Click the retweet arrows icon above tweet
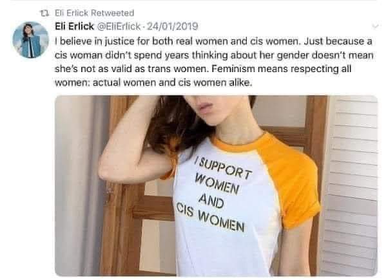Viewport: 388px width, 280px height. point(44,13)
